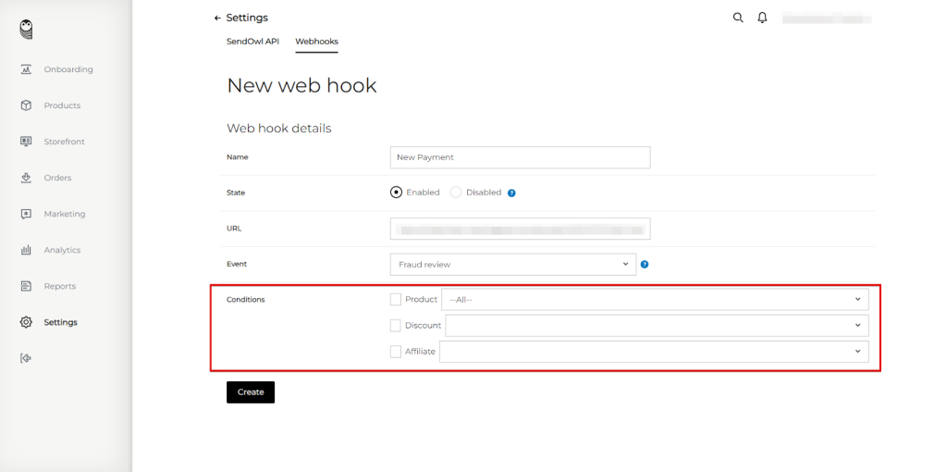Open Onboarding from the sidebar
This screenshot has width=947, height=472.
pos(68,69)
